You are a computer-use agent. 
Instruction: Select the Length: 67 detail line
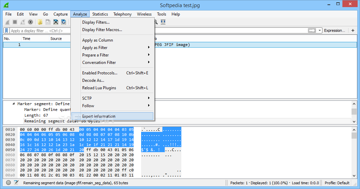36,115
